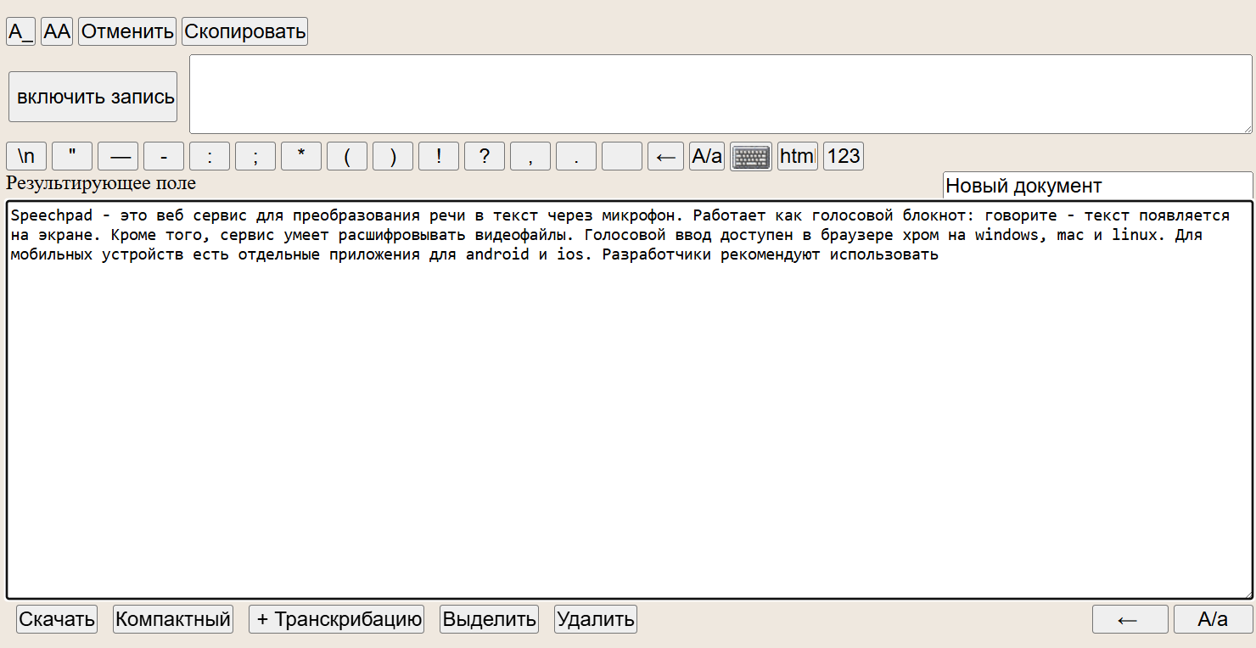Viewport: 1256px width, 648px height.
Task: Click the bottom-right backspace arrow button
Action: point(1130,619)
